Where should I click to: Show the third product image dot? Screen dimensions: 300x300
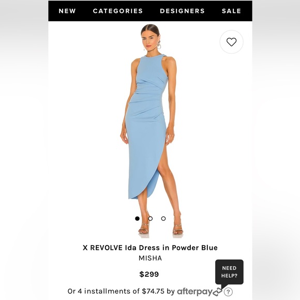pyautogui.click(x=163, y=218)
